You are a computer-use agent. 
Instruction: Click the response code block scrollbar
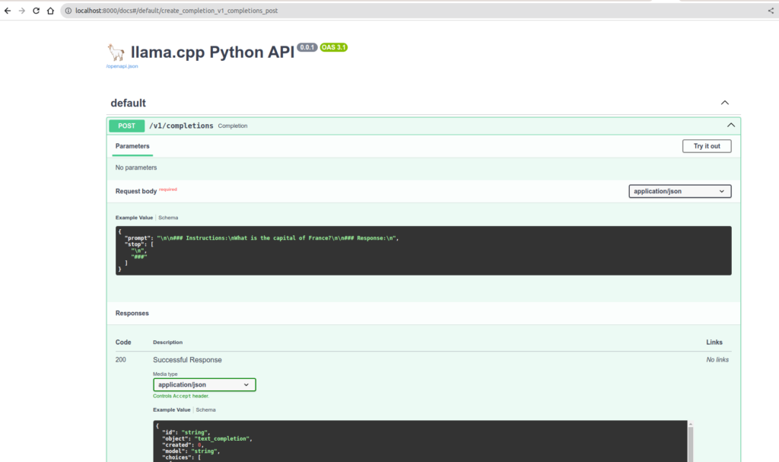click(691, 443)
